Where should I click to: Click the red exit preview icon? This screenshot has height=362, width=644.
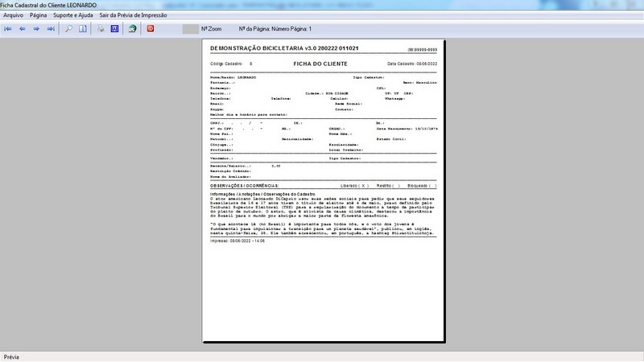tap(151, 29)
